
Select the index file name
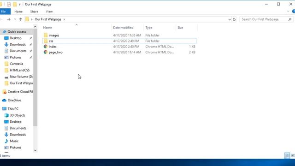pyautogui.click(x=53, y=47)
